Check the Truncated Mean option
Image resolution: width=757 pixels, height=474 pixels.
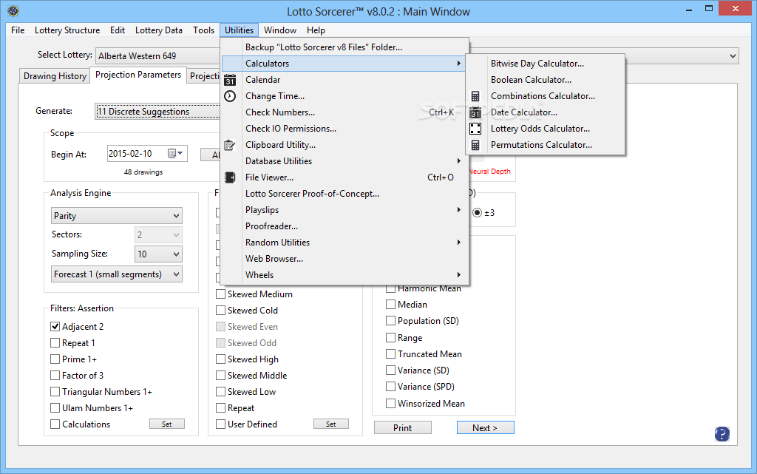point(390,354)
